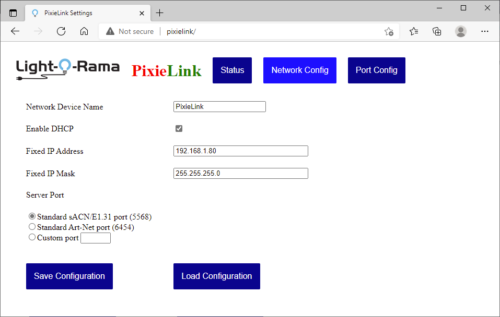Click the forward navigation arrow

tap(38, 31)
